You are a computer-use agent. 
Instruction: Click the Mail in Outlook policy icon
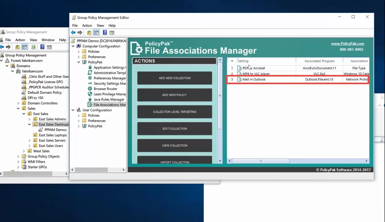pos(239,80)
